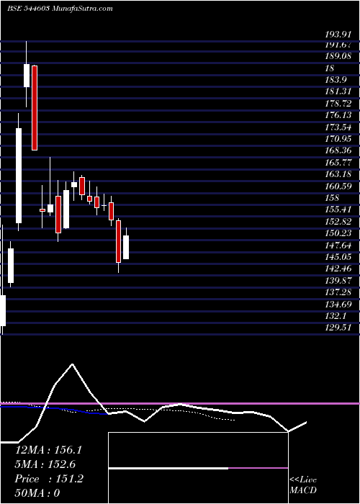Screen dimensions: 360x504
Task: Click the 139.87 axis value
Action: 338,281
